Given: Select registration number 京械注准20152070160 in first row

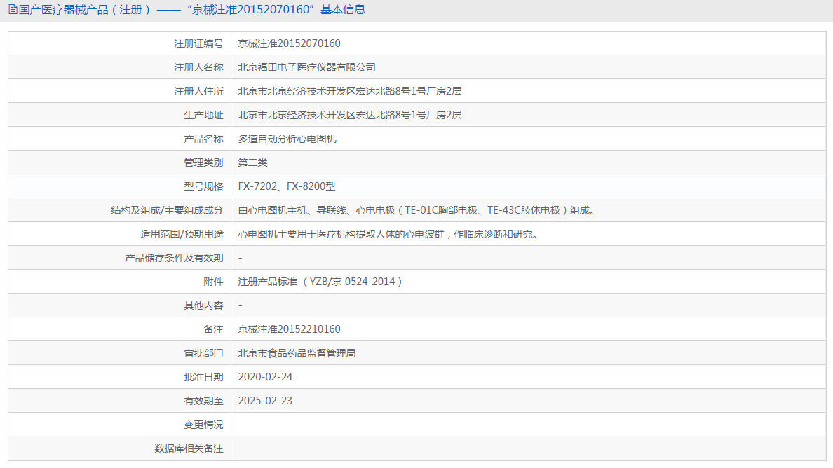Looking at the screenshot, I should (289, 43).
